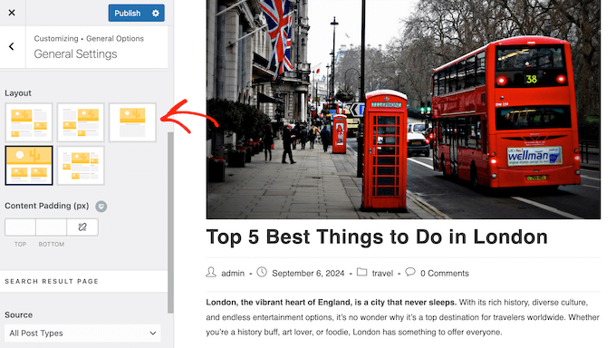This screenshot has width=616, height=348.
Task: Select the right-sidebar layout thumbnail
Action: (x=29, y=122)
